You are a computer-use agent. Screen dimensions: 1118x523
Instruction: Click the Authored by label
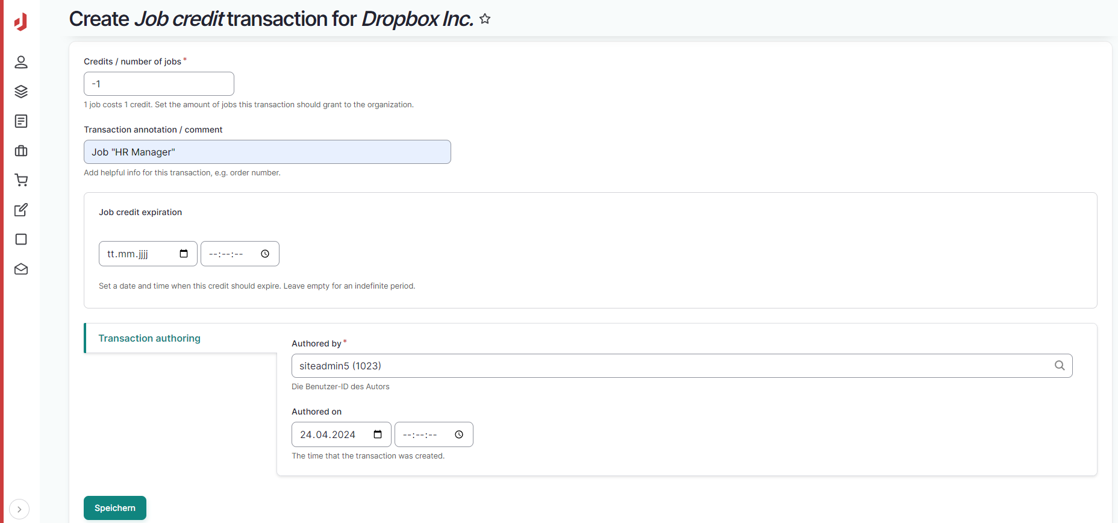pos(316,343)
